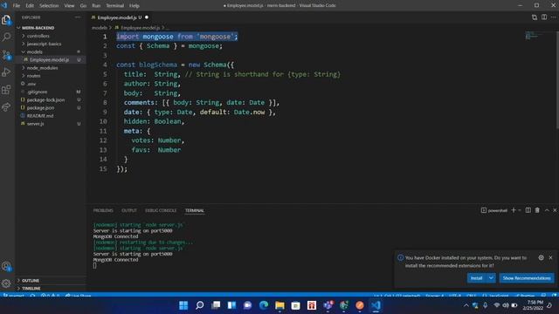The image size is (559, 314).
Task: Expand the routes folder
Action: tap(33, 76)
